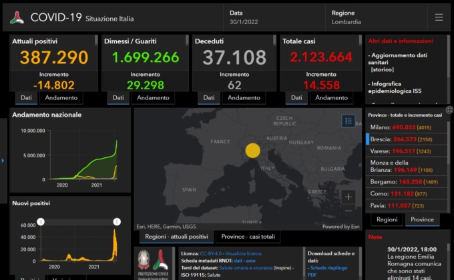Click the scrollbar of the Attuali positivi card
This screenshot has width=454, height=280.
click(x=96, y=40)
